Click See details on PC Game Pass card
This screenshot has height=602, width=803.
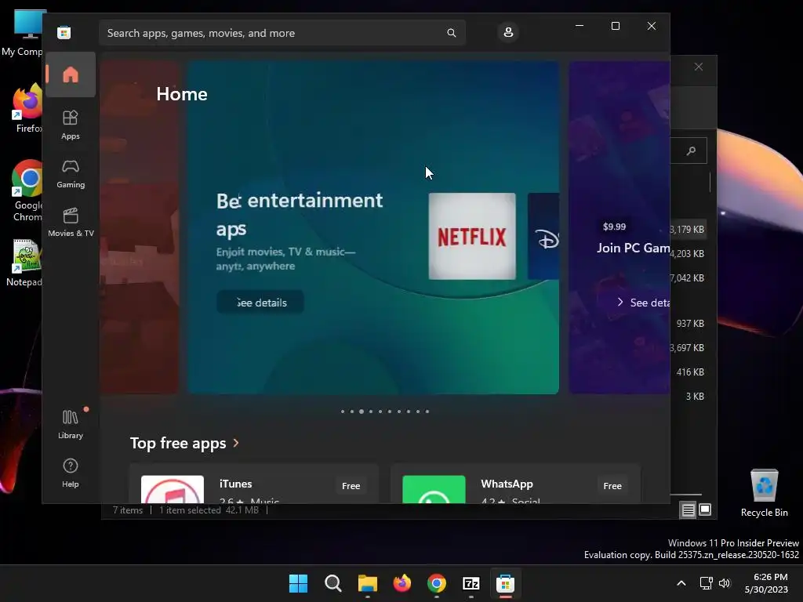pyautogui.click(x=644, y=303)
